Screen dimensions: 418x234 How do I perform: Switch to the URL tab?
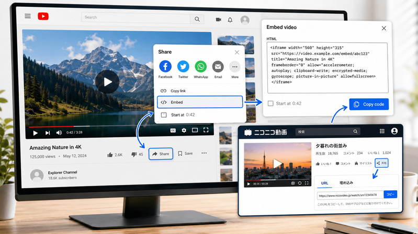(x=324, y=183)
